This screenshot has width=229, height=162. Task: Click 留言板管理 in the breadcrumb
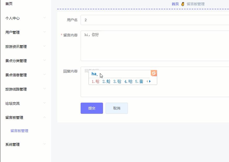point(196,4)
